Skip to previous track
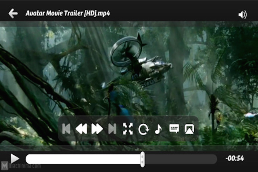 coord(66,129)
